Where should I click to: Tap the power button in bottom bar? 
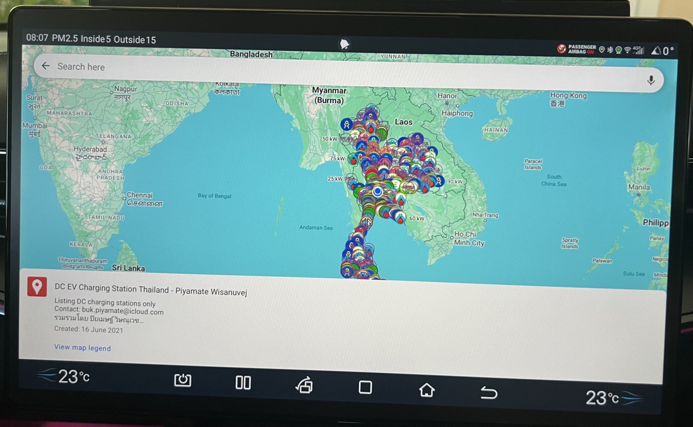click(x=182, y=380)
